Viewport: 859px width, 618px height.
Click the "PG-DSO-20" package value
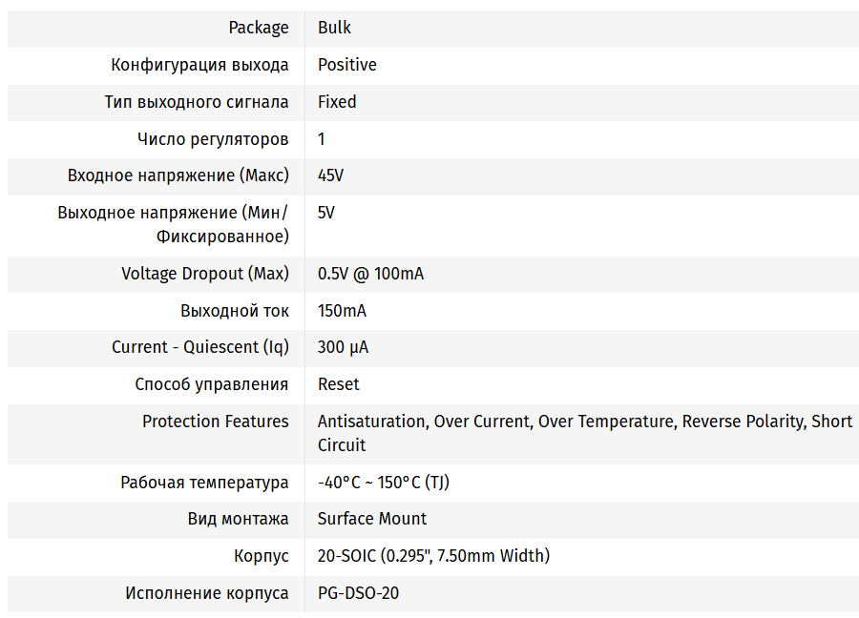(x=358, y=593)
